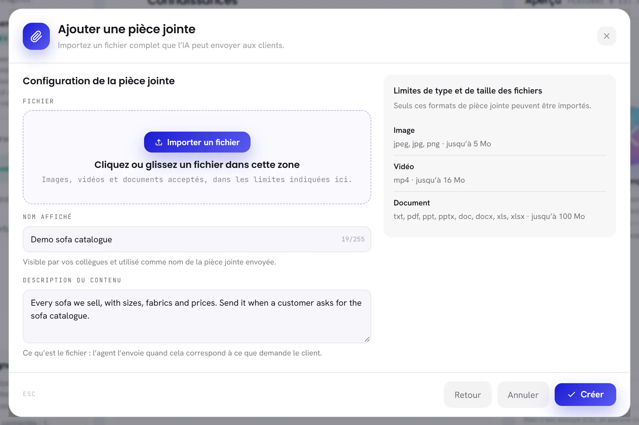
Task: Click the Retour button
Action: click(x=468, y=395)
